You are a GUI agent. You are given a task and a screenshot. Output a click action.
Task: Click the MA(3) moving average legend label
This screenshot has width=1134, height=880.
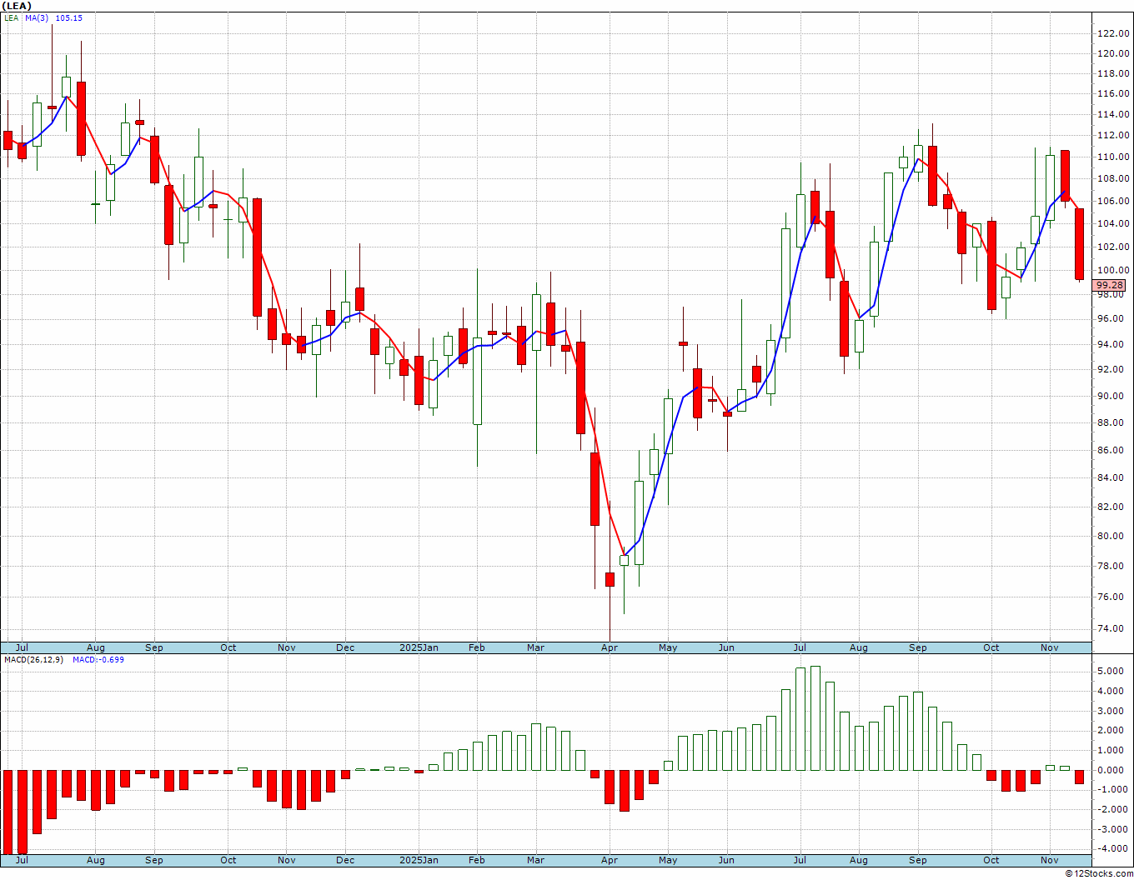point(35,17)
